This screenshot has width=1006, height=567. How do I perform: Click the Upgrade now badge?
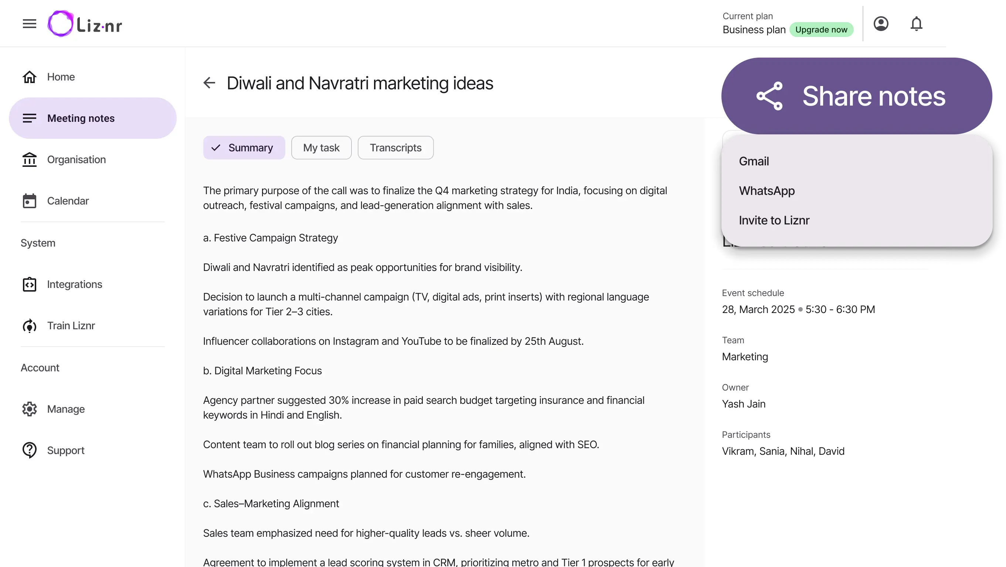pyautogui.click(x=821, y=30)
